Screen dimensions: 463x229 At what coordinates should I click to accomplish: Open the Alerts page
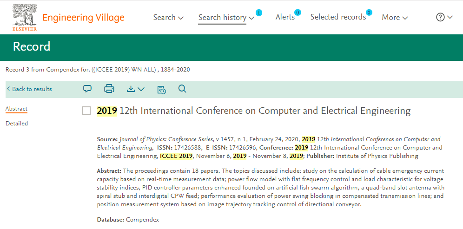[285, 17]
